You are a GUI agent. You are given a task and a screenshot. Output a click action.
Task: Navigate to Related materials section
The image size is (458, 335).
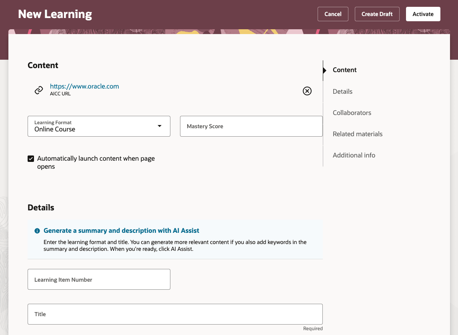tap(357, 134)
